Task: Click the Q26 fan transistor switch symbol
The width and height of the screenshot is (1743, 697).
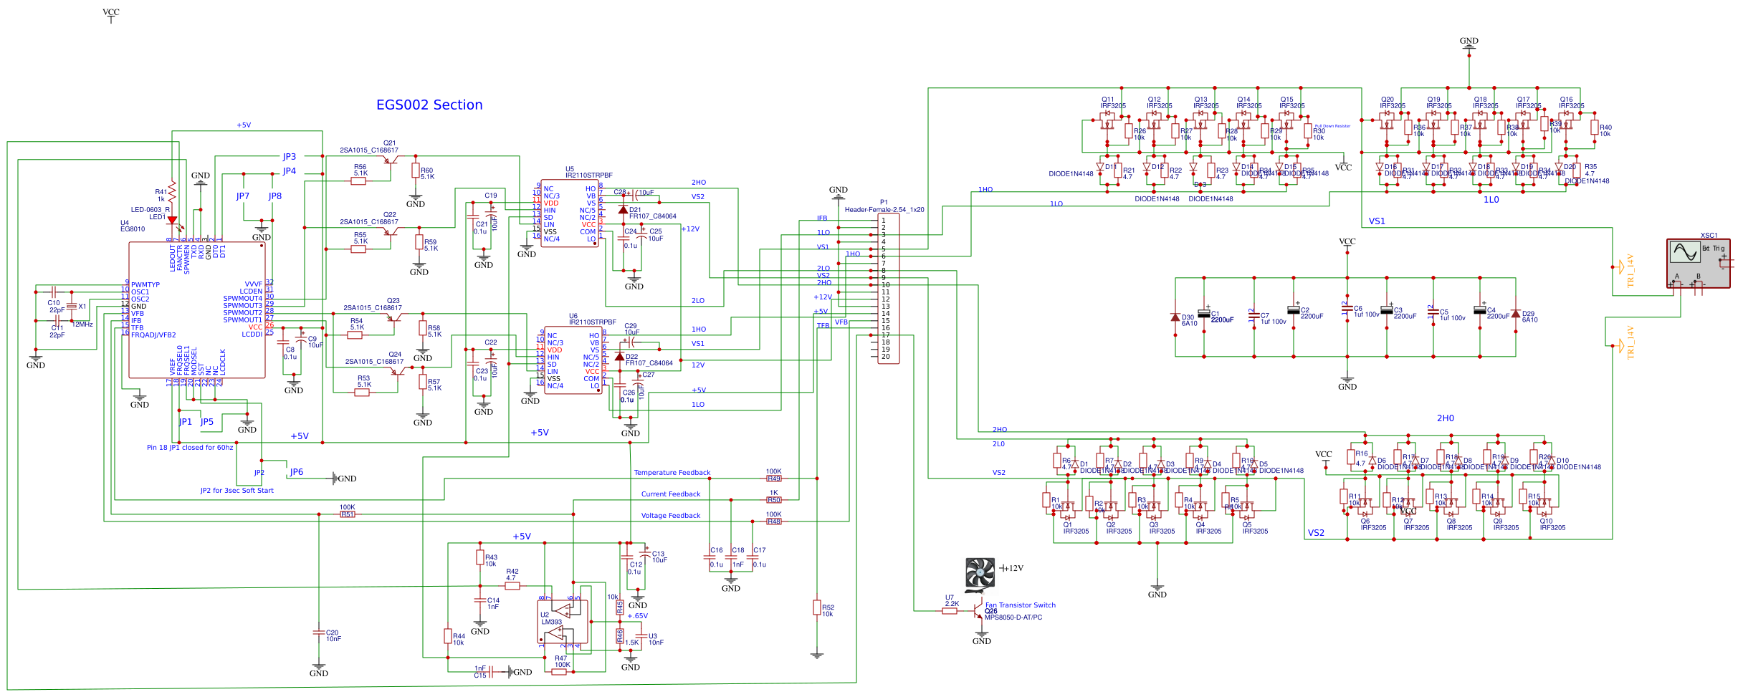Action: point(978,612)
